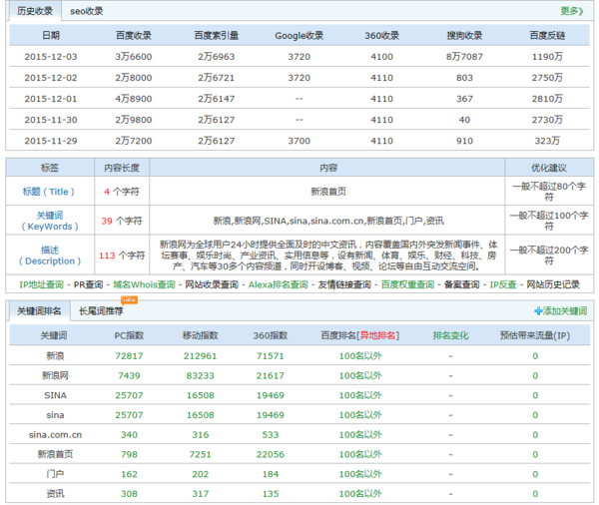Viewport: 599px width, 505px height.
Task: Click PC index 162 for 门户
Action: point(129,474)
